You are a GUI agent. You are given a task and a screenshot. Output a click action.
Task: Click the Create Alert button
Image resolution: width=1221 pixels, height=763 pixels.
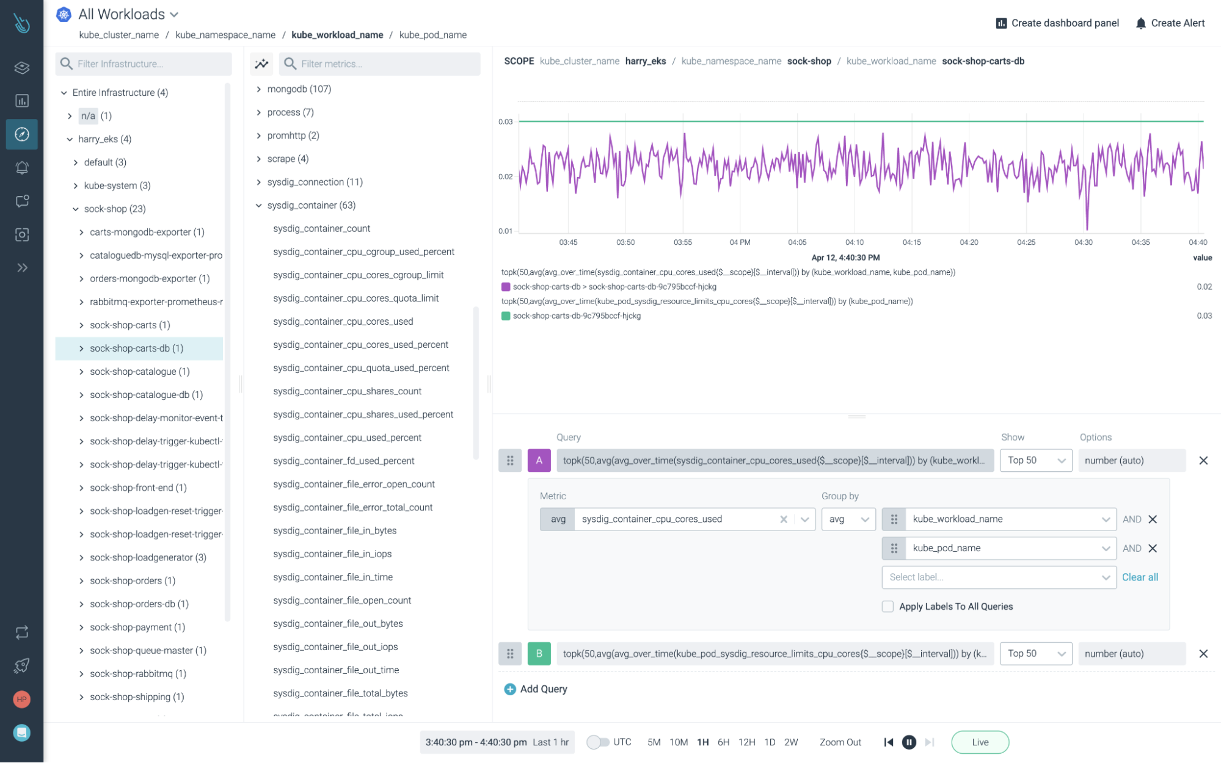1170,23
